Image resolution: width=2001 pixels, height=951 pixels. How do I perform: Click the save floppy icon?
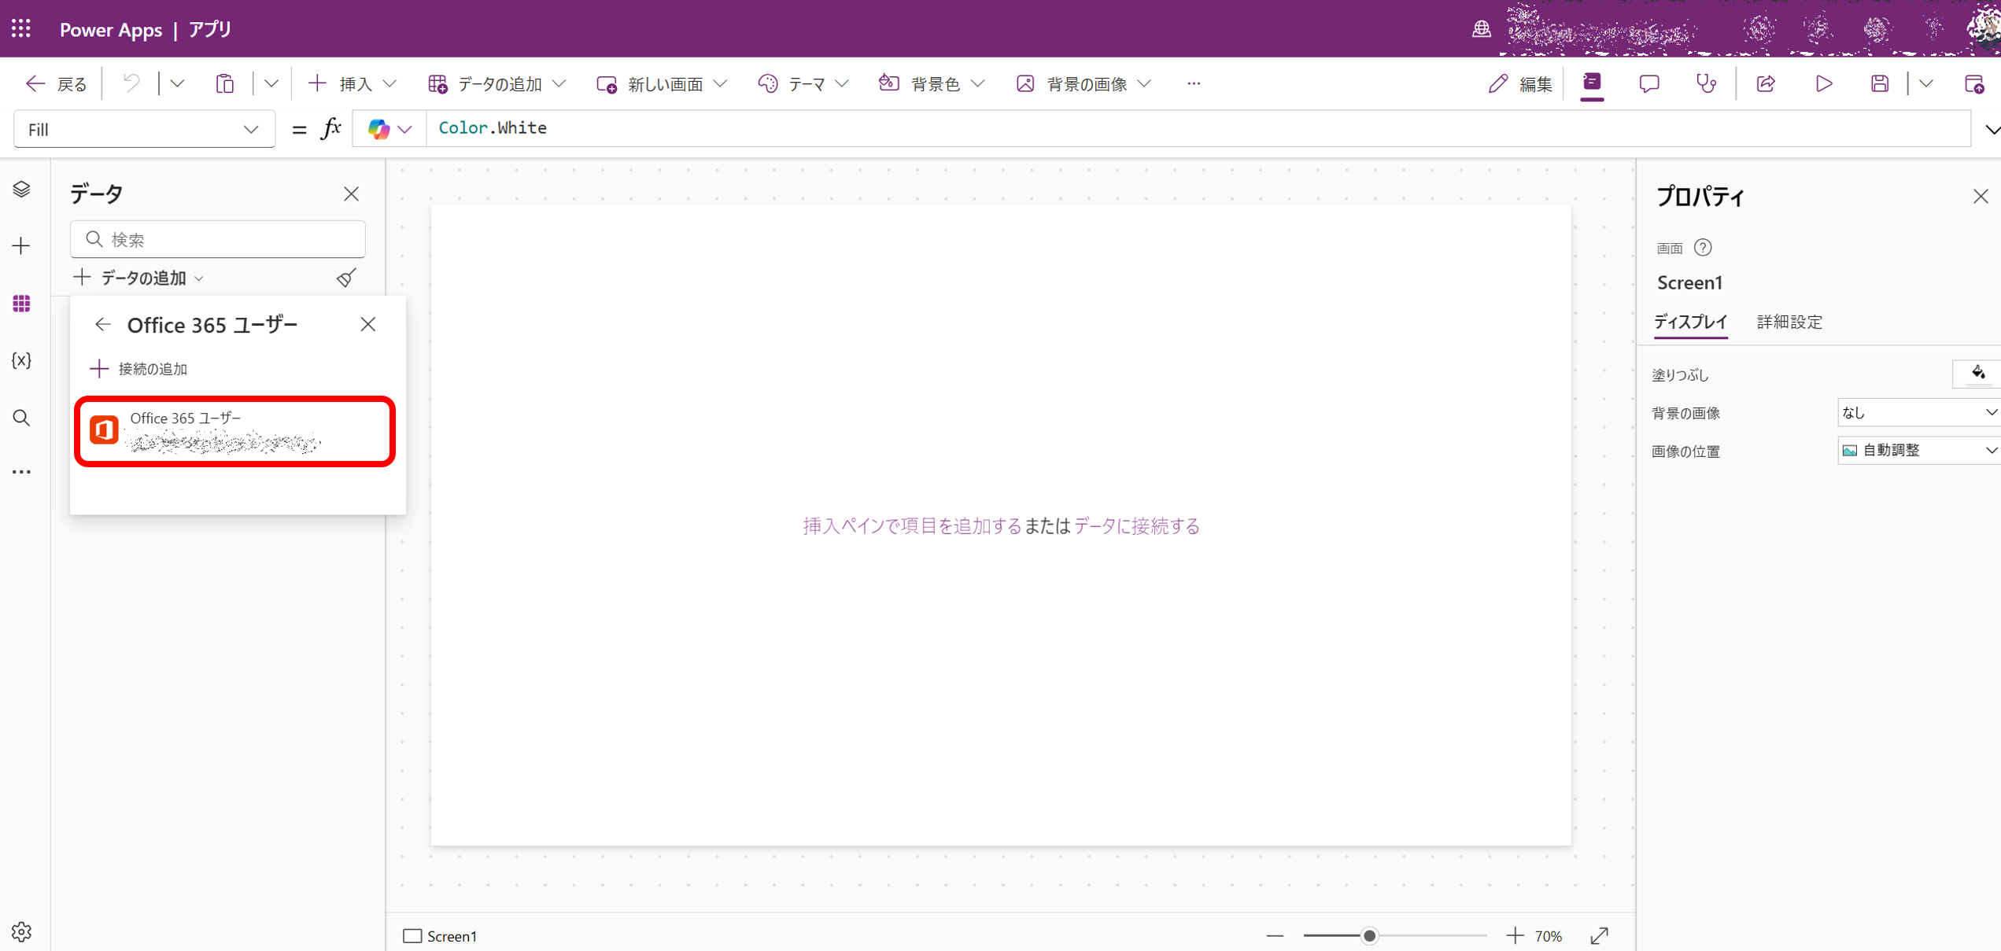click(x=1880, y=83)
